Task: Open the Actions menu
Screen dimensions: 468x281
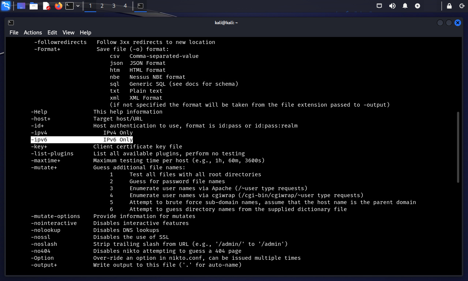Action: [x=33, y=33]
